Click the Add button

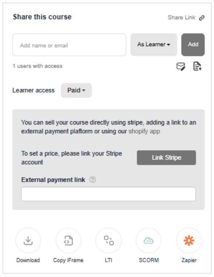[193, 45]
